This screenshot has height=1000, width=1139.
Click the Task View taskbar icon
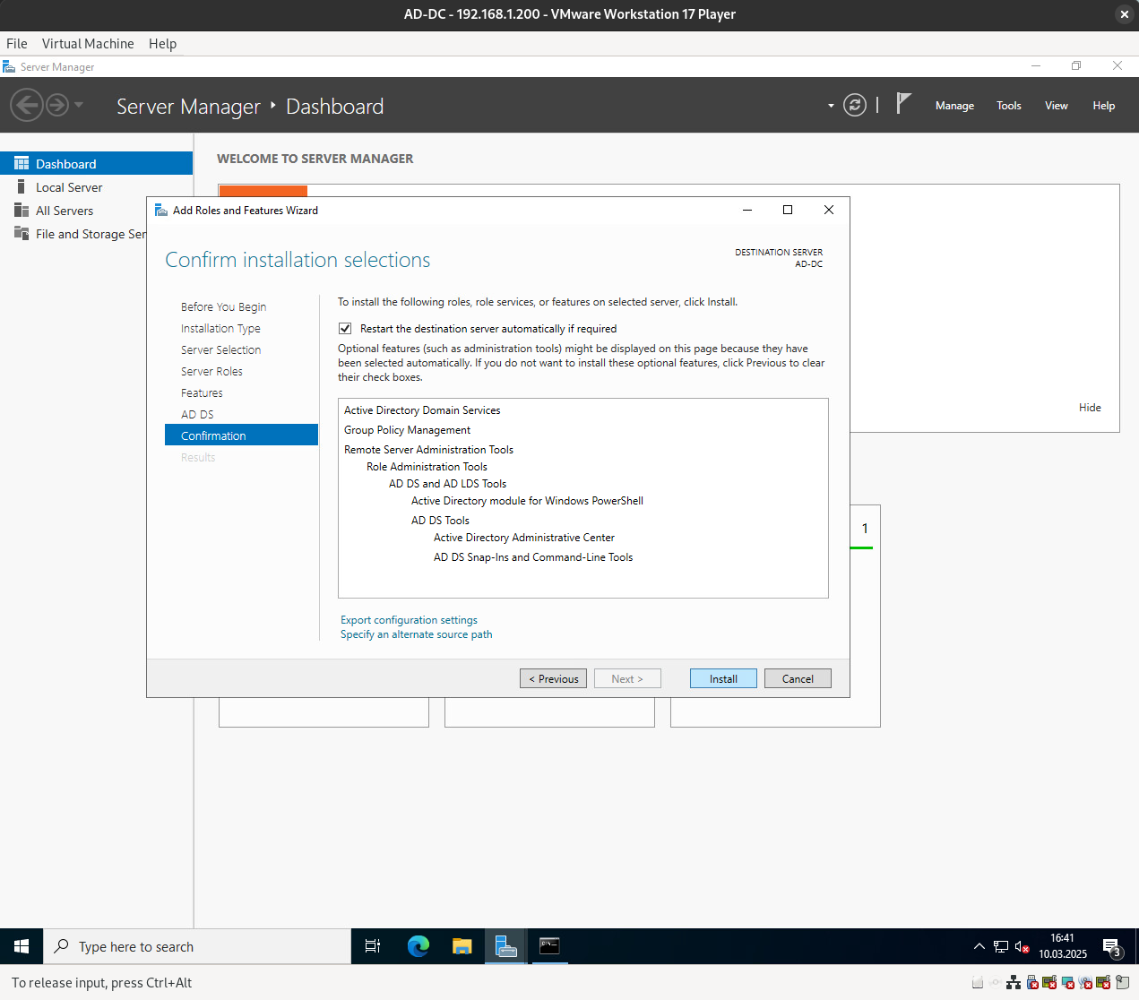373,946
